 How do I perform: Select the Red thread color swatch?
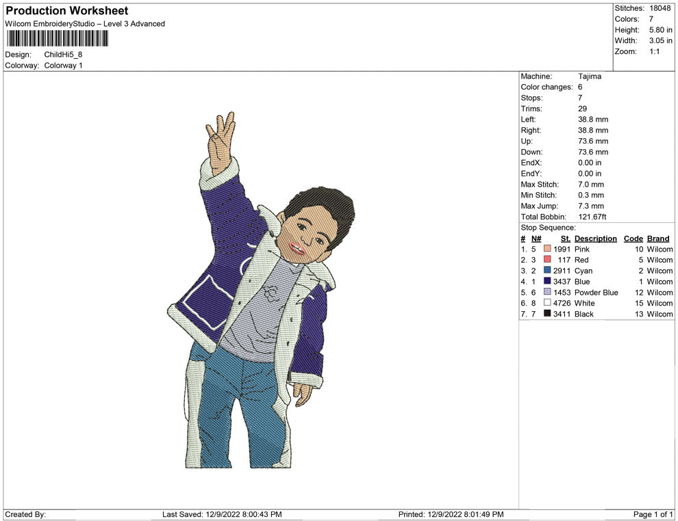tap(547, 260)
